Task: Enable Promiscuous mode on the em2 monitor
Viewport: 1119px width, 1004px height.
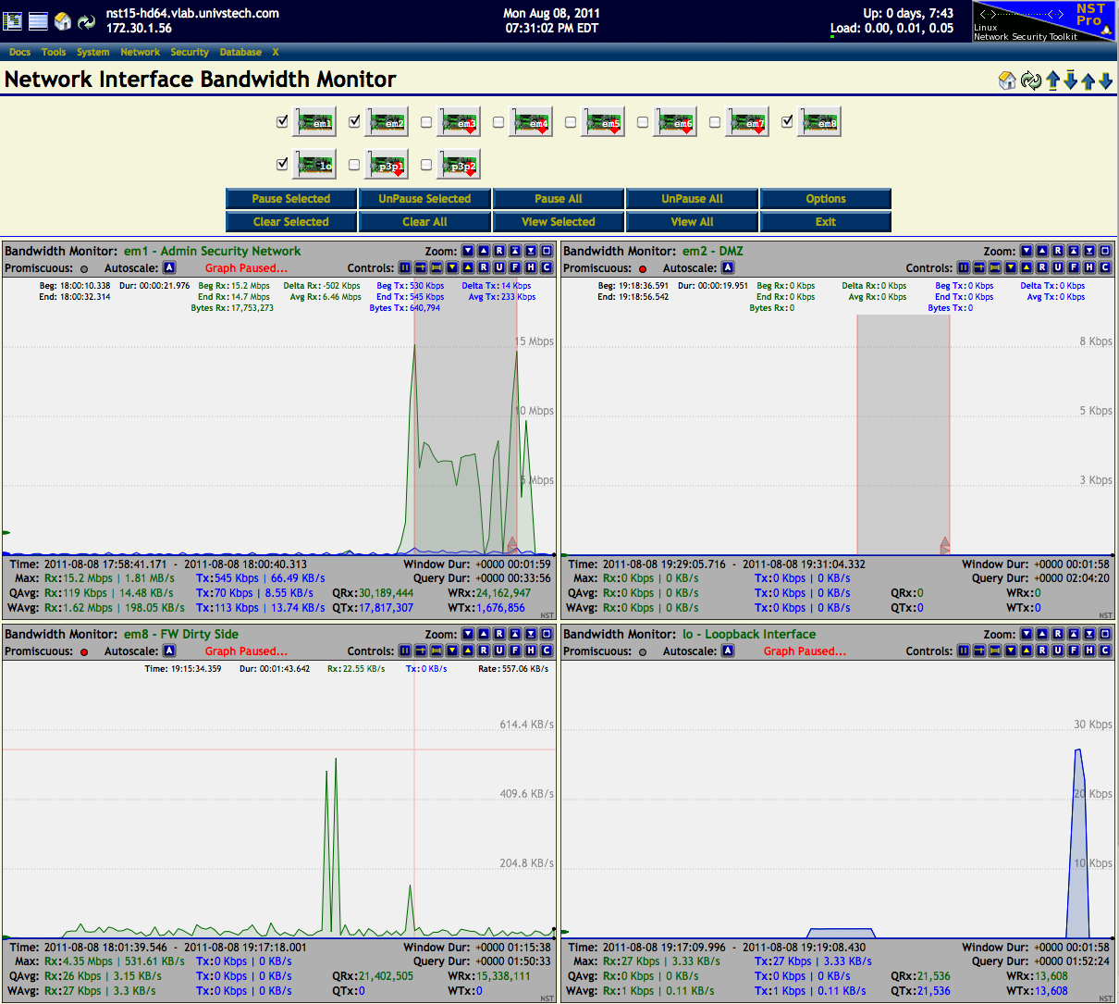Action: (x=645, y=267)
